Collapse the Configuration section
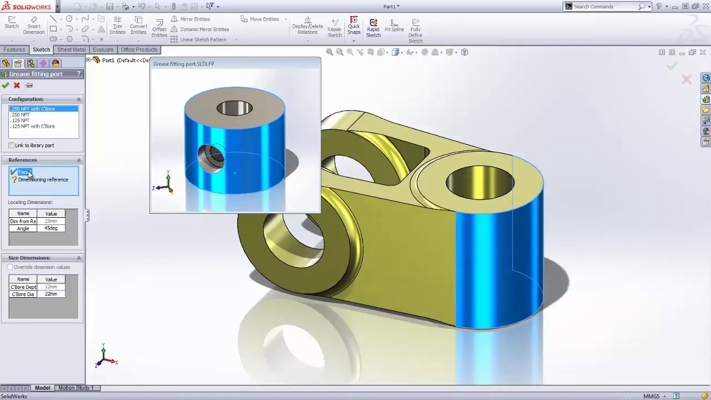This screenshot has height=400, width=711. point(78,99)
